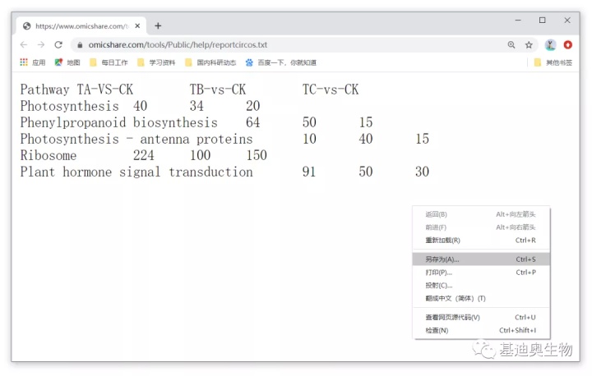Screen dimensions: 592x376
Task: Click the browser back arrow
Action: [24, 45]
